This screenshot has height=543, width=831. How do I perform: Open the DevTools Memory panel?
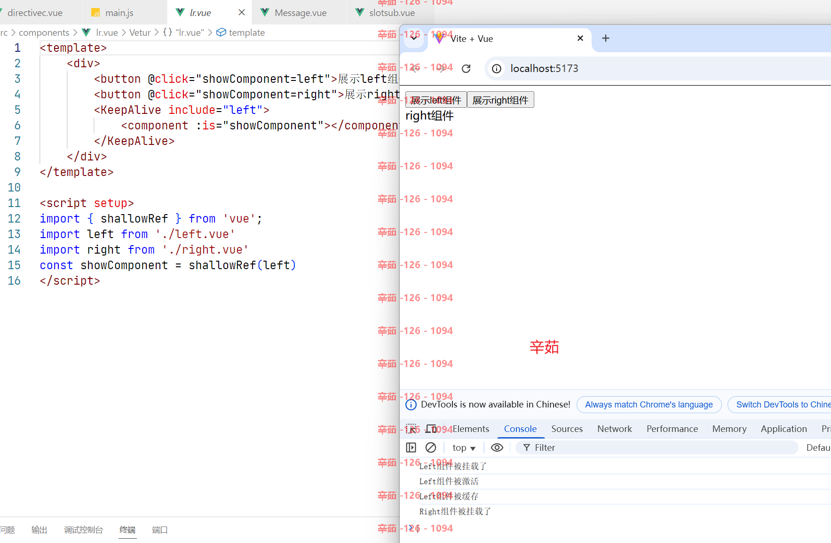tap(729, 429)
